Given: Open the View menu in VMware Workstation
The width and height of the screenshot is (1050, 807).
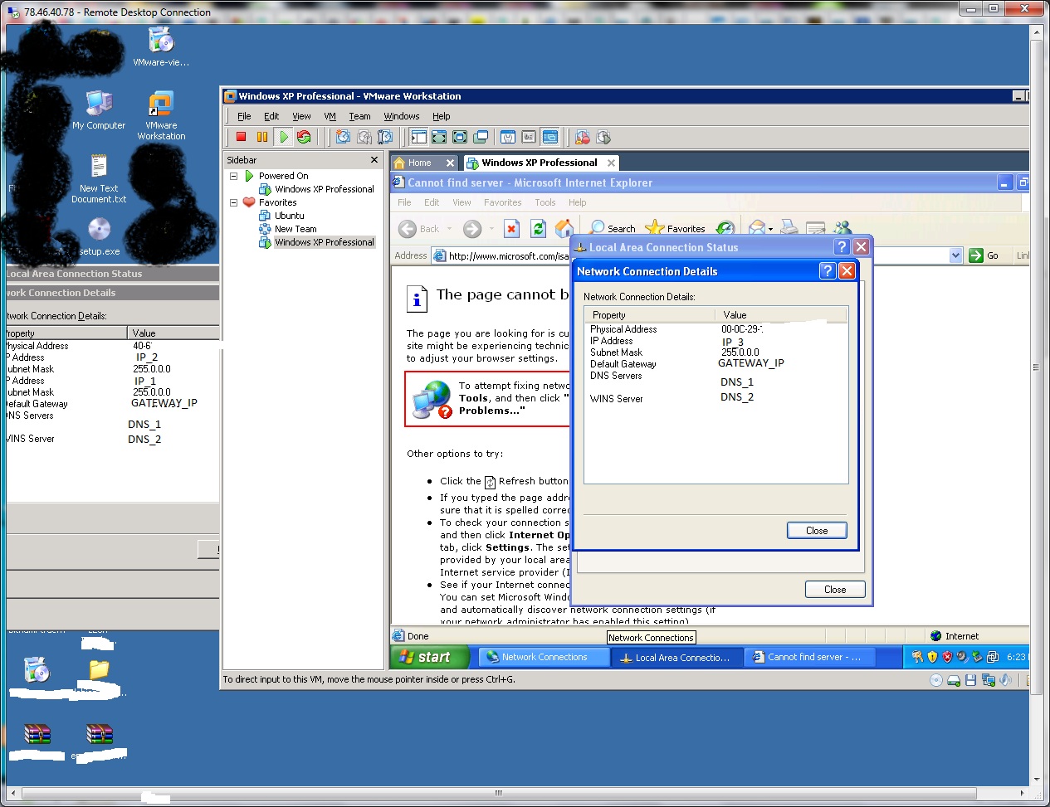Looking at the screenshot, I should [x=301, y=116].
